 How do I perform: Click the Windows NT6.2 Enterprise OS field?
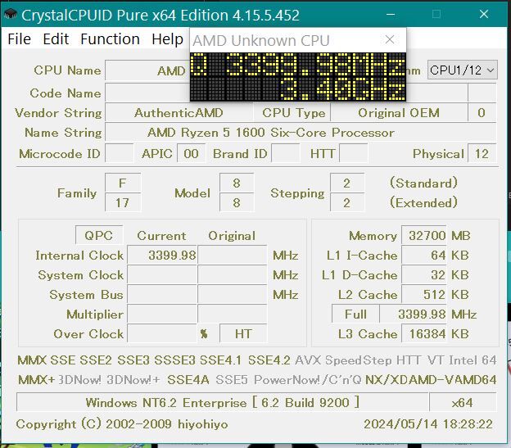(222, 402)
